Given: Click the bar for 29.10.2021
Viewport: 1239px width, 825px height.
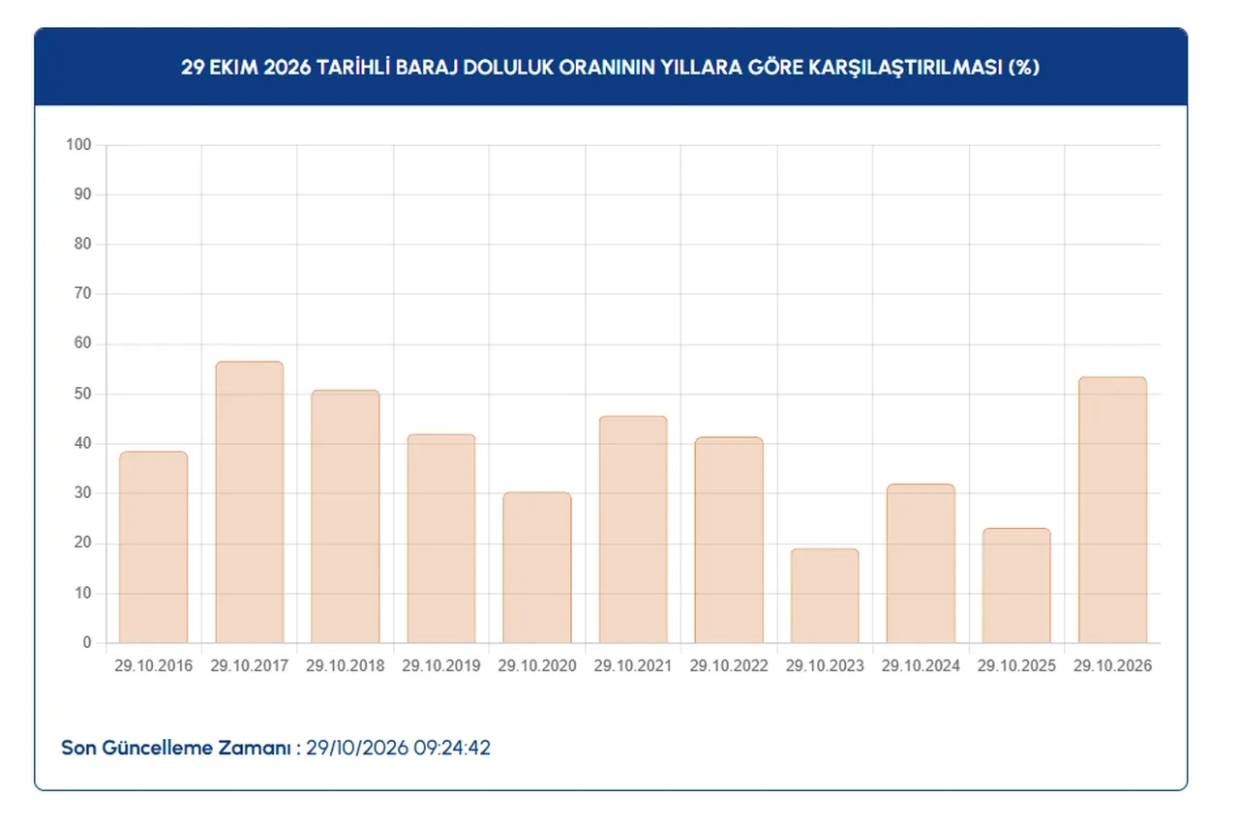Looking at the screenshot, I should click(633, 530).
